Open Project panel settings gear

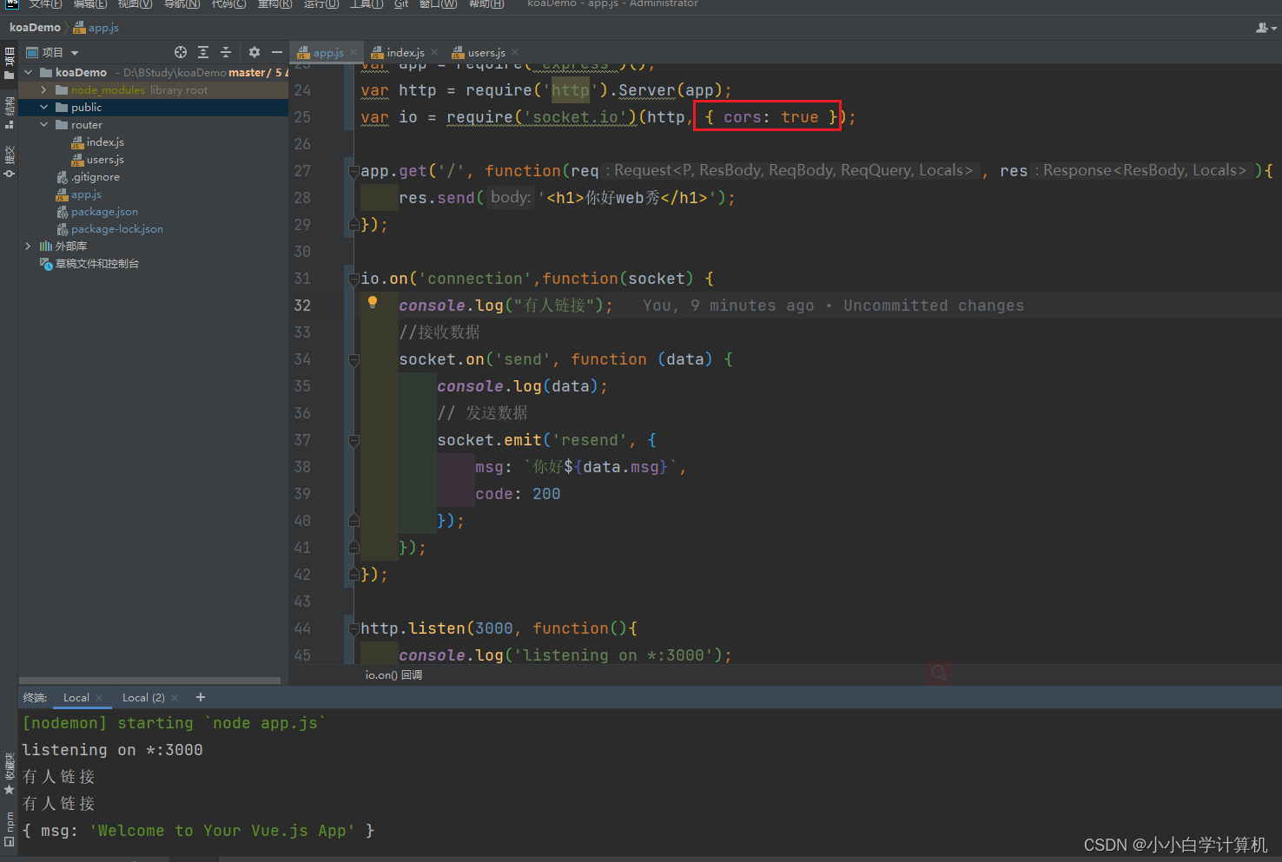(254, 52)
